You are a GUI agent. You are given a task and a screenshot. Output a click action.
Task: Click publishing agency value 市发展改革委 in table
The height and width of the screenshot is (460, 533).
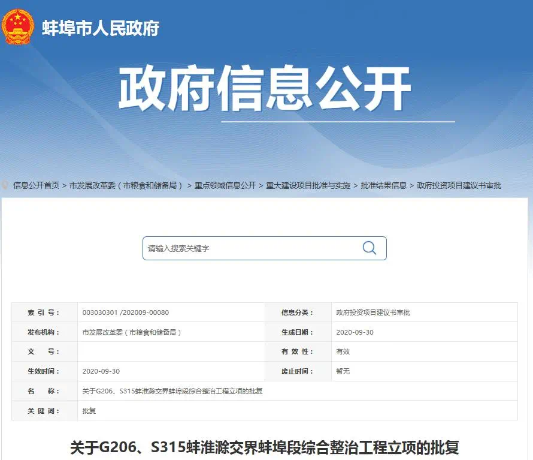tap(132, 332)
